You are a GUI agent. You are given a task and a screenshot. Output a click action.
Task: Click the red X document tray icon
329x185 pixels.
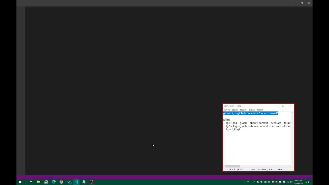(x=273, y=182)
